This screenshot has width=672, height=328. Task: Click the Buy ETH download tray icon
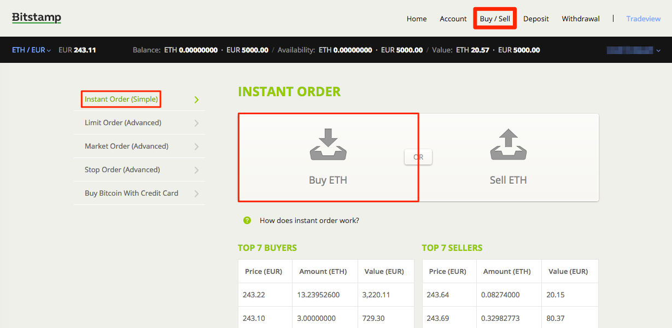(x=328, y=145)
